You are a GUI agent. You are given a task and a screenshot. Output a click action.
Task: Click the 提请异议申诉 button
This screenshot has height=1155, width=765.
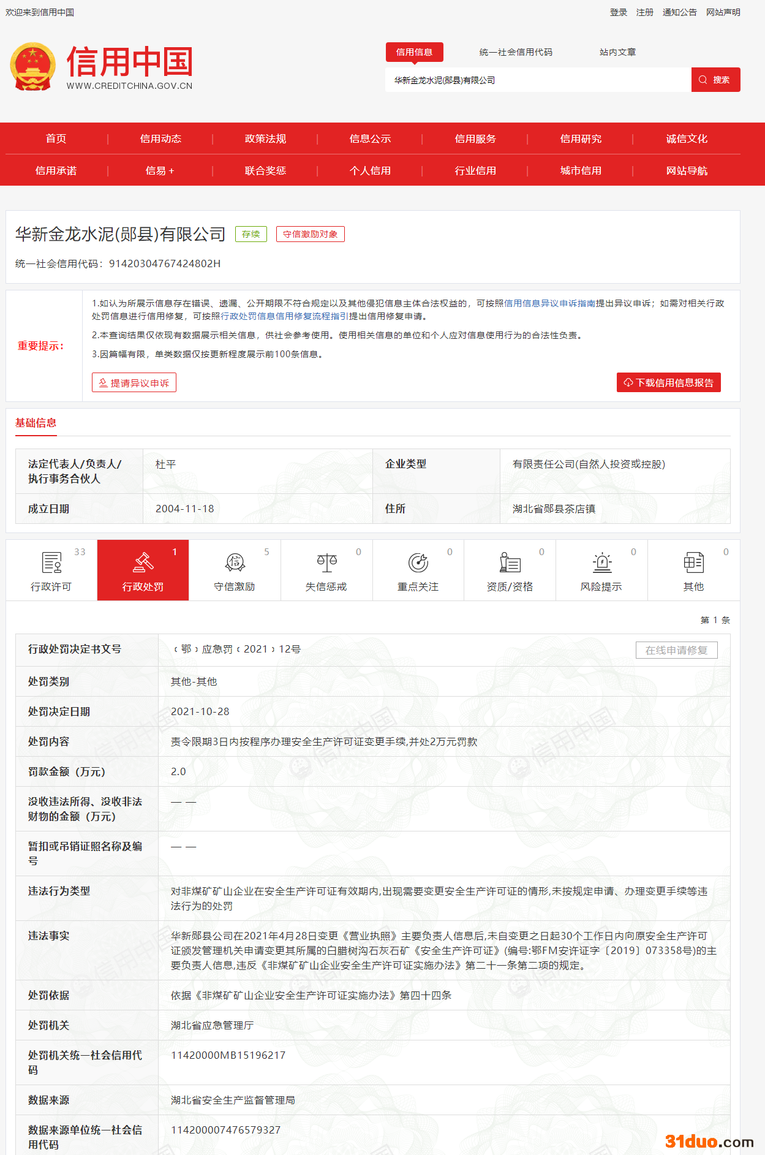click(134, 382)
